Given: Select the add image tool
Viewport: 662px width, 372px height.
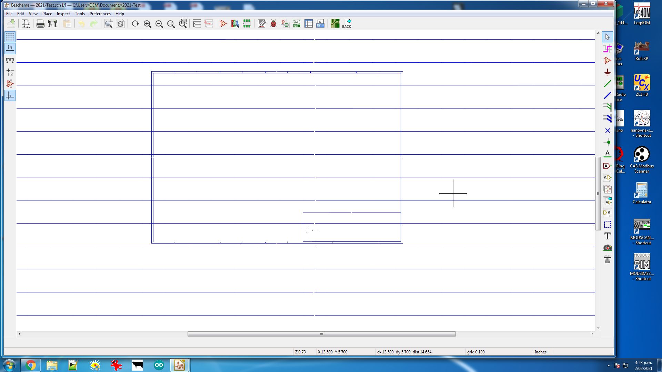Looking at the screenshot, I should [x=607, y=248].
